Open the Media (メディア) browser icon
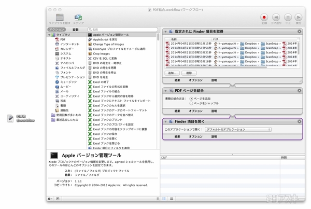Image resolution: width=311 pixels, height=209 pixels. tap(78, 18)
